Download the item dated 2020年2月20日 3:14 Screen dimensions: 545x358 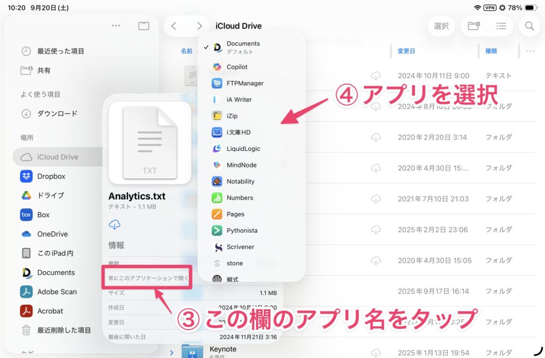(x=376, y=137)
